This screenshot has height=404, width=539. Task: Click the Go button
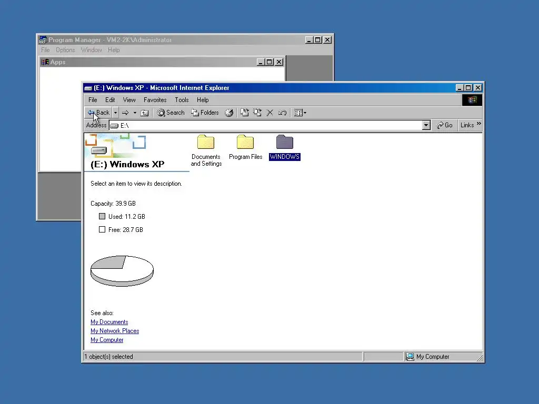[x=444, y=125]
